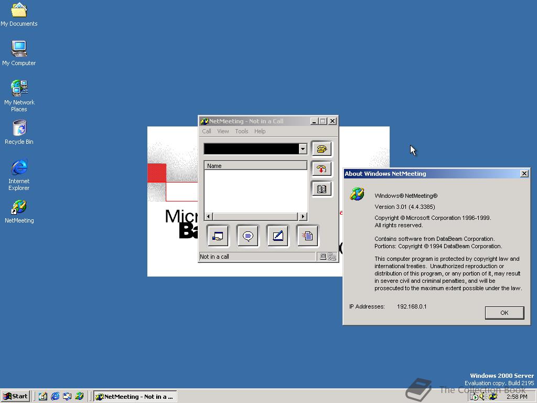
Task: Open the Tools menu
Action: point(241,131)
